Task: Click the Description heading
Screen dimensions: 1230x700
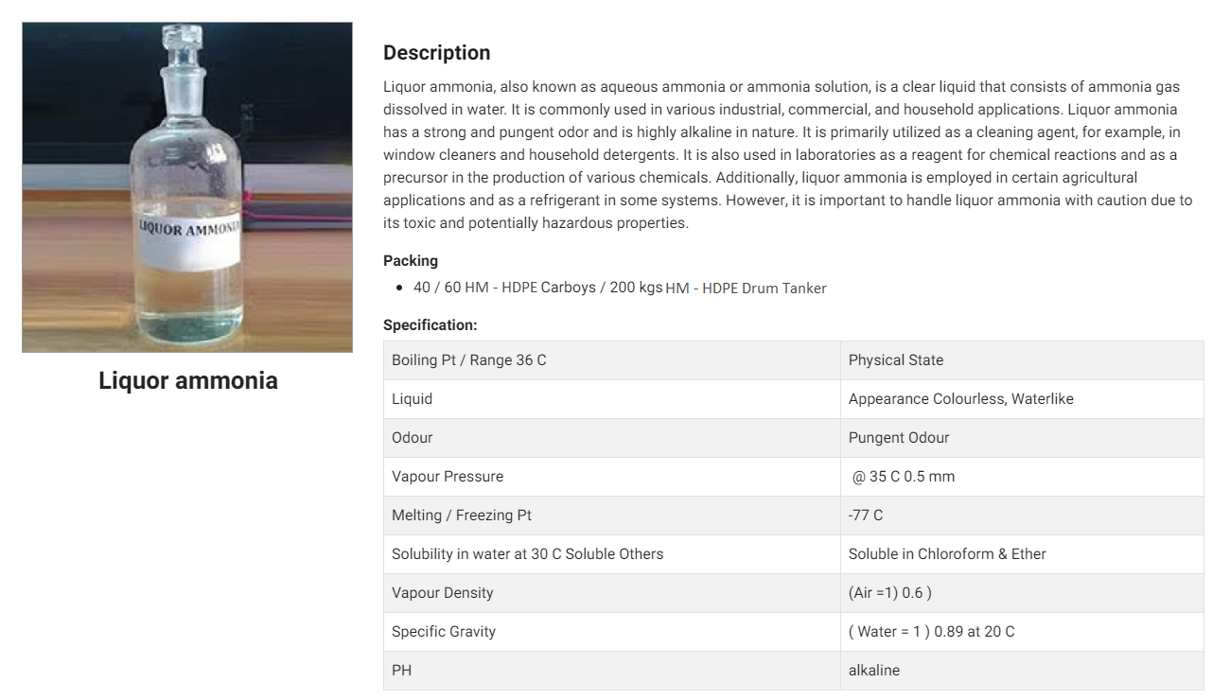Action: click(x=436, y=53)
